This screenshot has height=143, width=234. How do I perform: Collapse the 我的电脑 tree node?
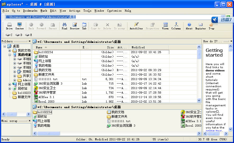[x=10, y=55]
